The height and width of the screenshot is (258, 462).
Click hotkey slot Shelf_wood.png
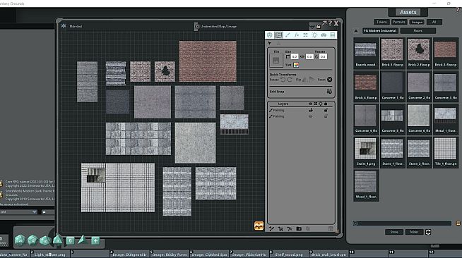[289, 254]
